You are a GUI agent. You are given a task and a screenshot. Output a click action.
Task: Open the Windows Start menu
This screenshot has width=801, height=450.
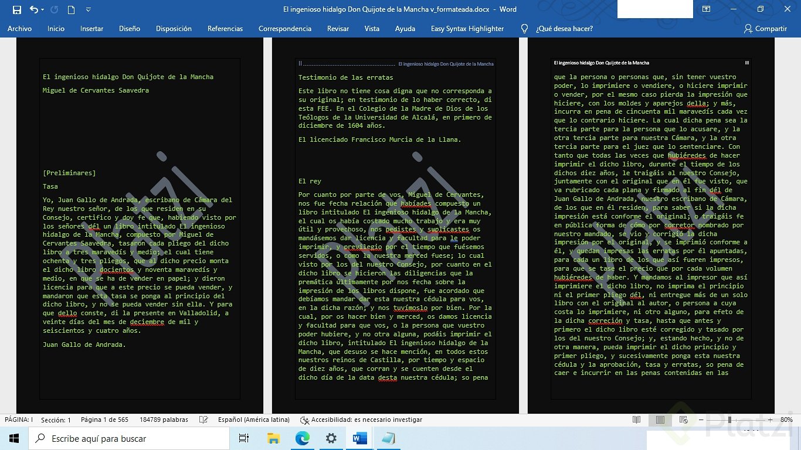click(14, 438)
